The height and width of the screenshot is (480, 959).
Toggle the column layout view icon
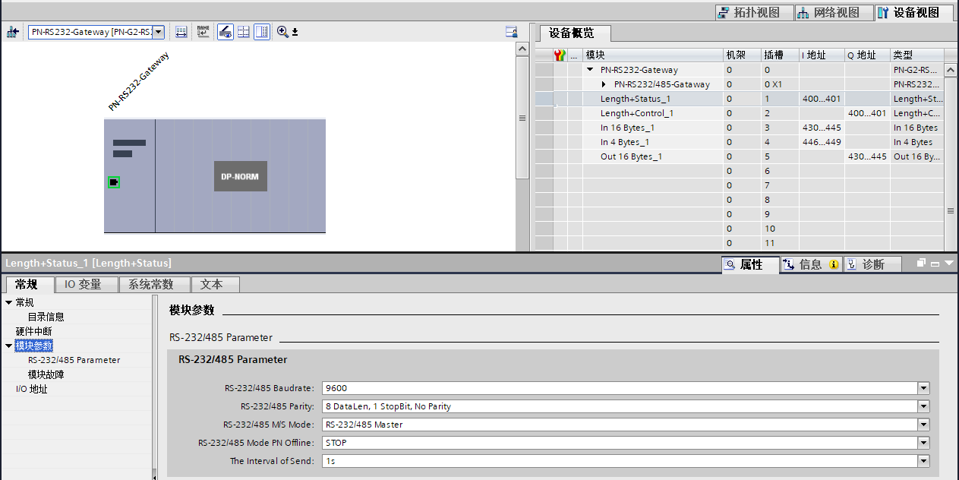[262, 32]
